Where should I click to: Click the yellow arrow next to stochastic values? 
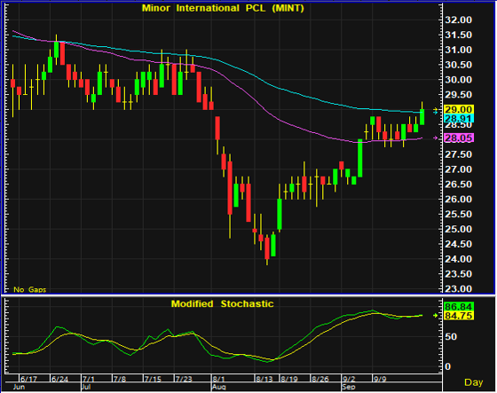[436, 315]
